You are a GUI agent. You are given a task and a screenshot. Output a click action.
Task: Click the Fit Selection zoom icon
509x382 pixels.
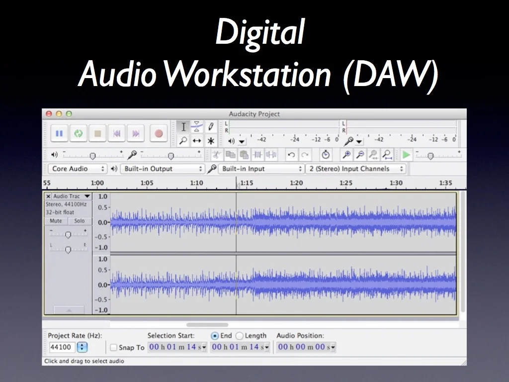(x=374, y=155)
